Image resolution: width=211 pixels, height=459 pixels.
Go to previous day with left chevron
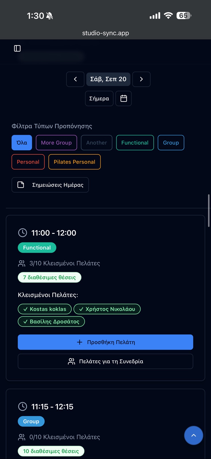point(75,79)
